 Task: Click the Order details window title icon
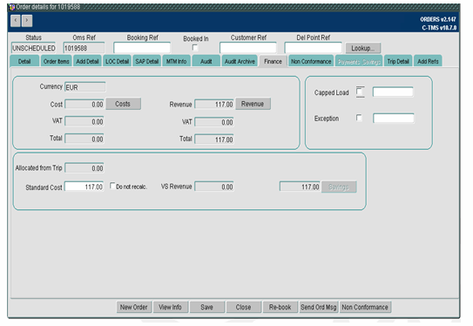click(x=12, y=7)
